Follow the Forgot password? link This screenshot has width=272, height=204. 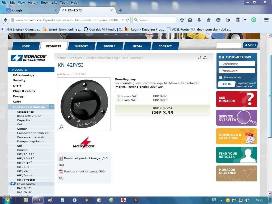click(x=246, y=83)
